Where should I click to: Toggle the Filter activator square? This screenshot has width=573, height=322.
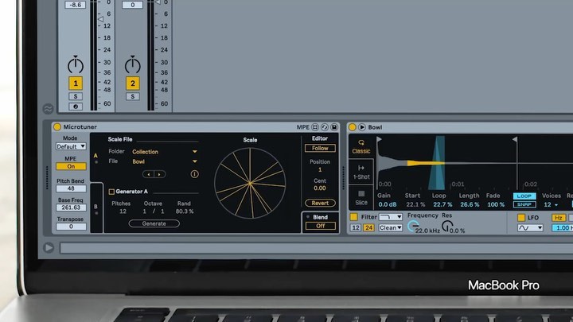354,217
